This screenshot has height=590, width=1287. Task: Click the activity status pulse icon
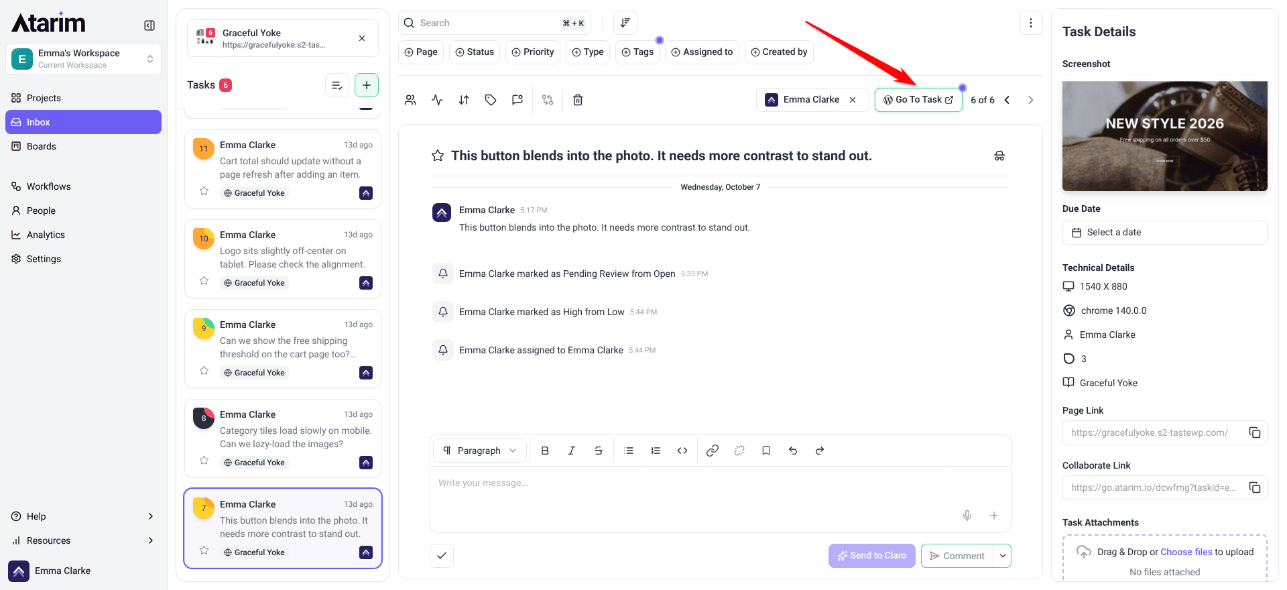click(437, 100)
